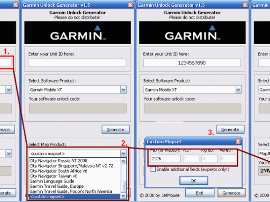Close the Custom Mapset dialog
This screenshot has width=270, height=202.
[x=238, y=141]
